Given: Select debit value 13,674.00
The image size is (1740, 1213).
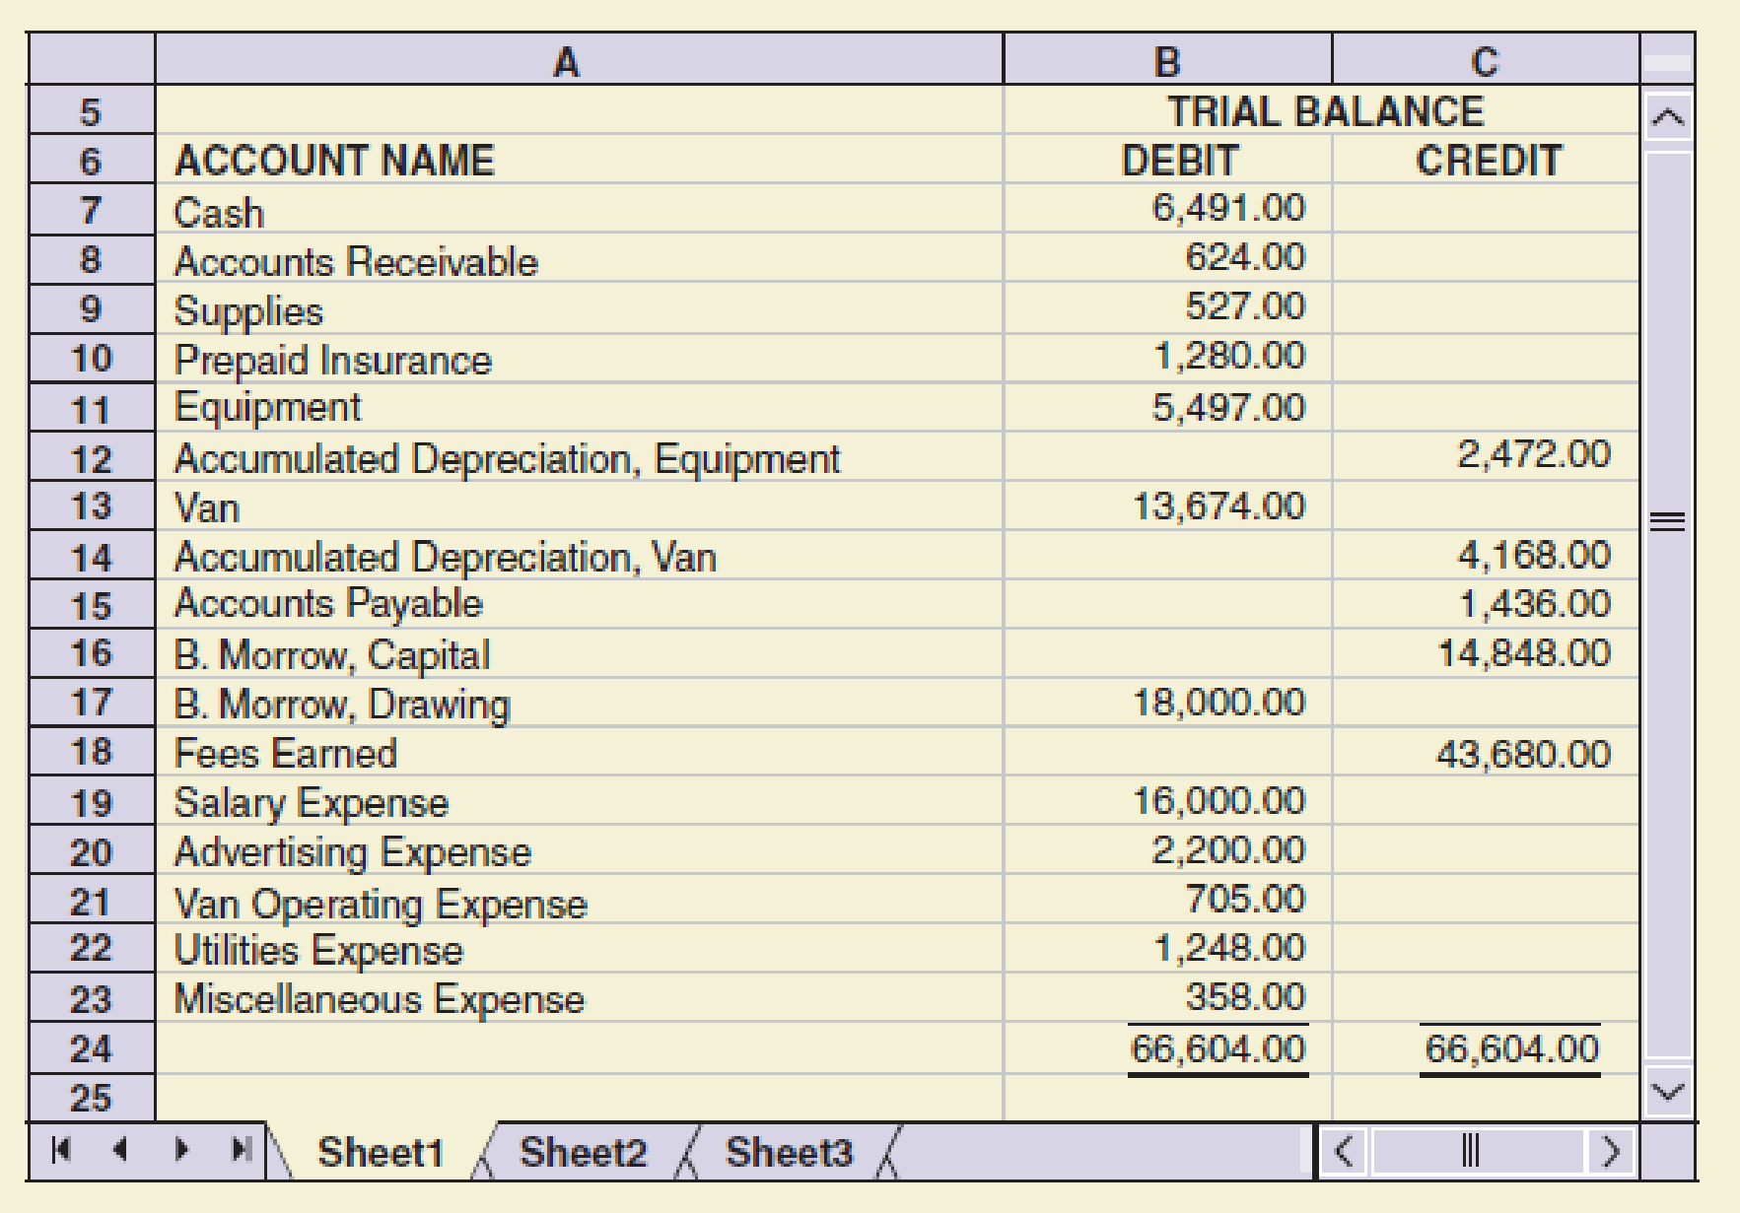Looking at the screenshot, I should click(1167, 506).
